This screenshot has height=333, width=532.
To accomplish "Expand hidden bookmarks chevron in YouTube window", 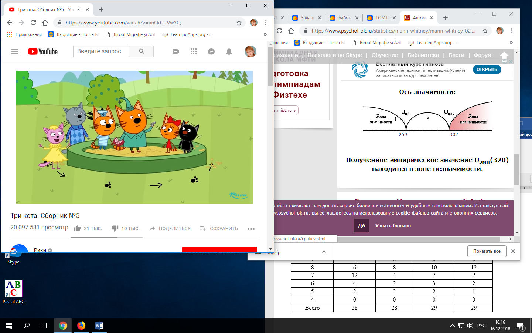I will pos(265,34).
